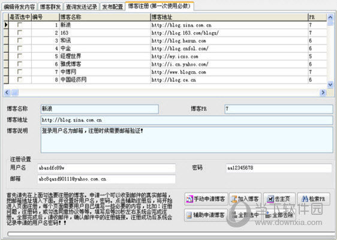The image size is (337, 240).
Task: Click the http://blog.hexun.com address cell
Action: coord(229,40)
